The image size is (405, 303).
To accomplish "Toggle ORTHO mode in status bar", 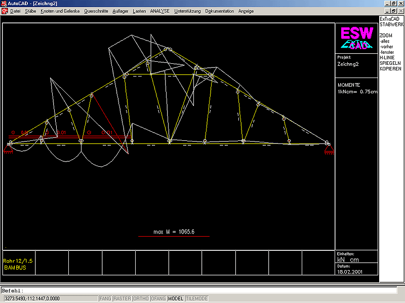I will (x=141, y=298).
